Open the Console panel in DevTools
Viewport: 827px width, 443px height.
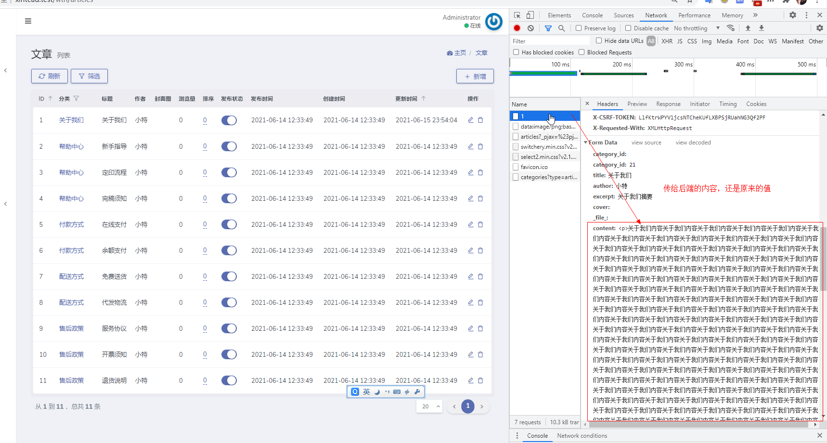(x=592, y=15)
